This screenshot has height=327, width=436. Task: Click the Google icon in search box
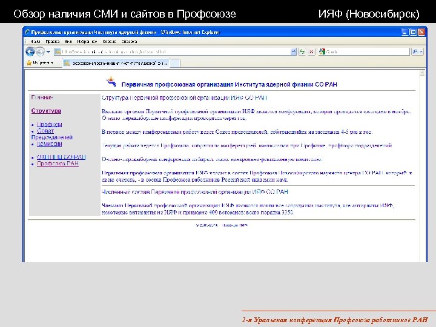322,51
